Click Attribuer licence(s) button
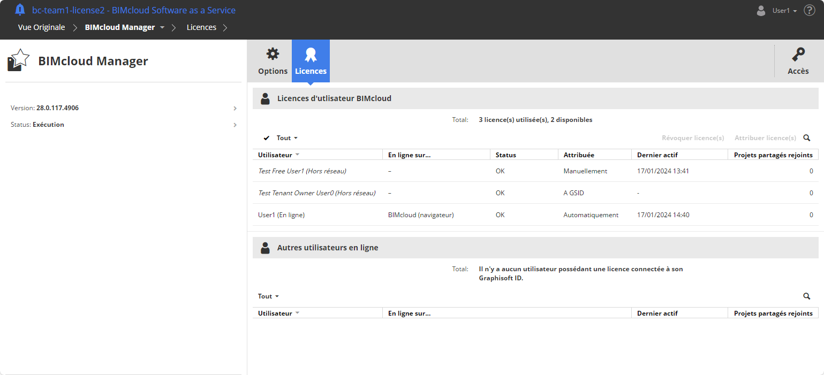Viewport: 824px width, 375px height. coord(765,138)
